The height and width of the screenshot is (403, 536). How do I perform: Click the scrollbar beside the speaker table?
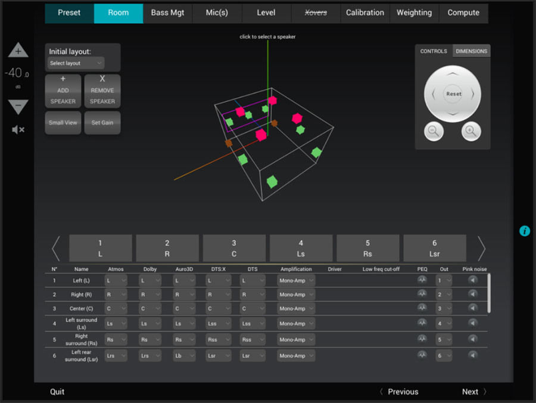point(490,292)
